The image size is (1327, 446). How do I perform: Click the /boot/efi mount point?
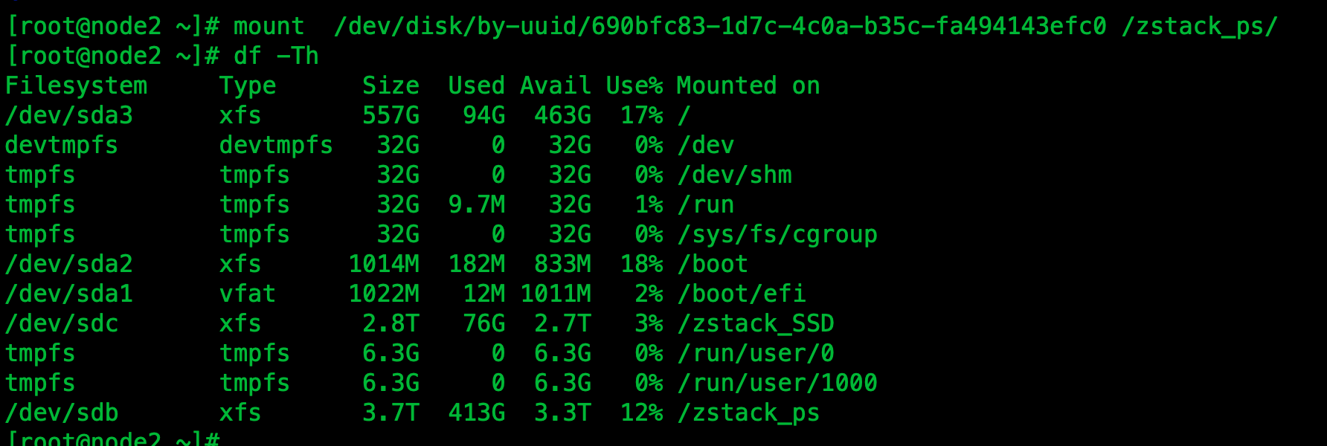(742, 294)
